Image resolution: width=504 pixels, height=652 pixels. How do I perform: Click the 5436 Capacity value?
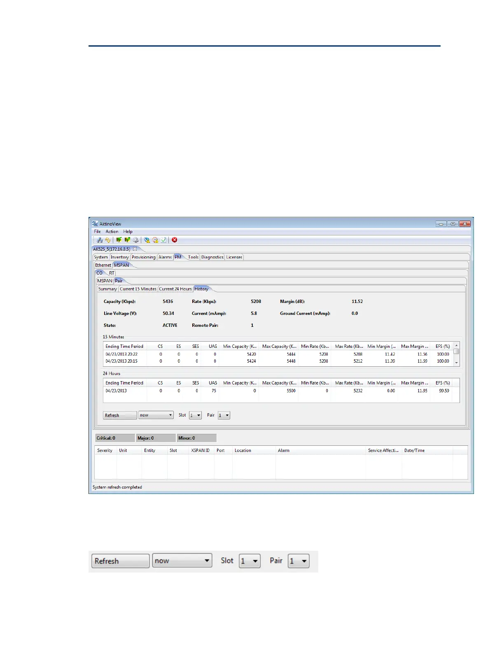(168, 301)
